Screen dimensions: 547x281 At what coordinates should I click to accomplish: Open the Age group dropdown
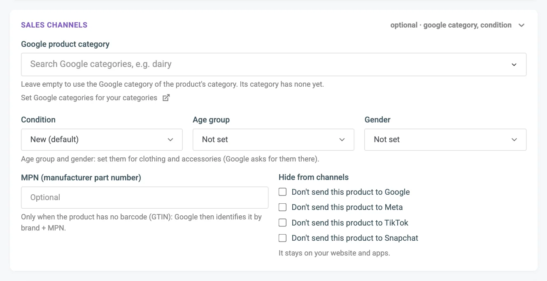(x=273, y=140)
